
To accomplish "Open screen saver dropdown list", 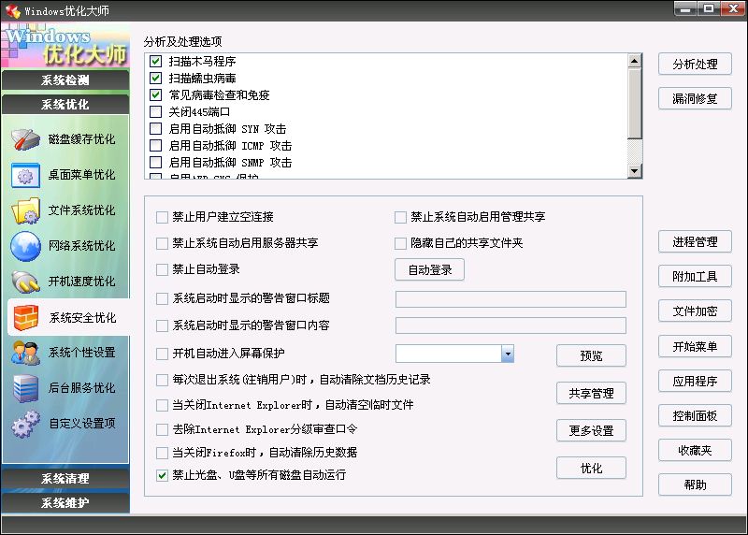I will [508, 354].
